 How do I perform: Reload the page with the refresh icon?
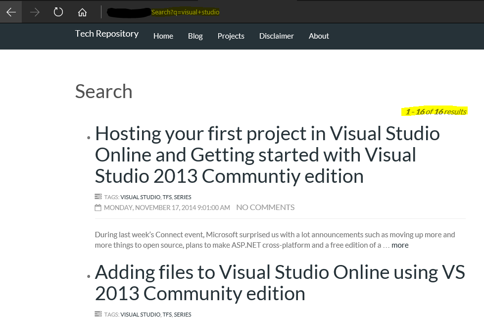coord(58,12)
